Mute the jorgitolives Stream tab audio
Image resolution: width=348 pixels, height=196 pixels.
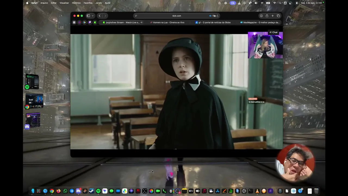[142, 22]
